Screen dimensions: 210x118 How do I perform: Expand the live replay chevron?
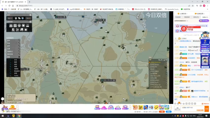coord(204,14)
